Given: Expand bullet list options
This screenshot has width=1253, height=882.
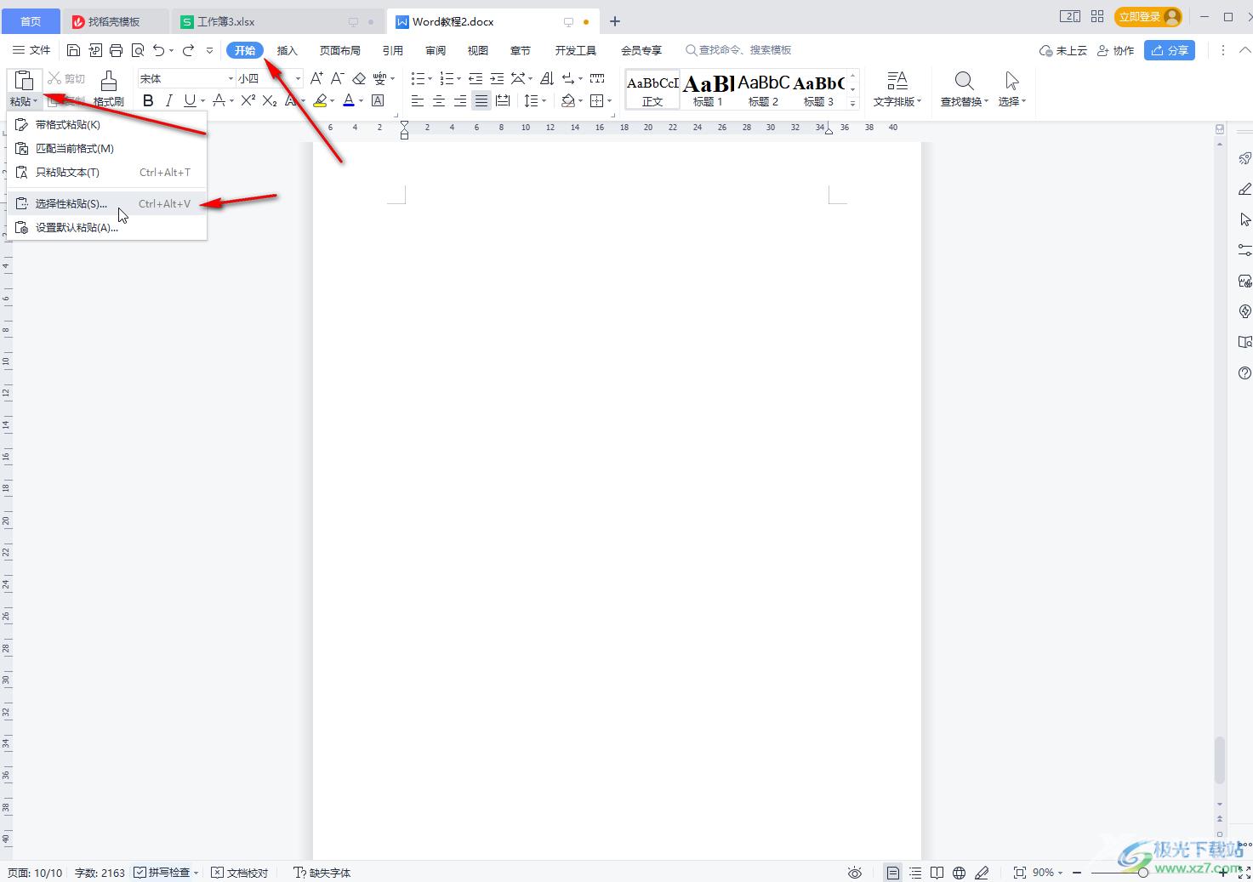Looking at the screenshot, I should (430, 78).
